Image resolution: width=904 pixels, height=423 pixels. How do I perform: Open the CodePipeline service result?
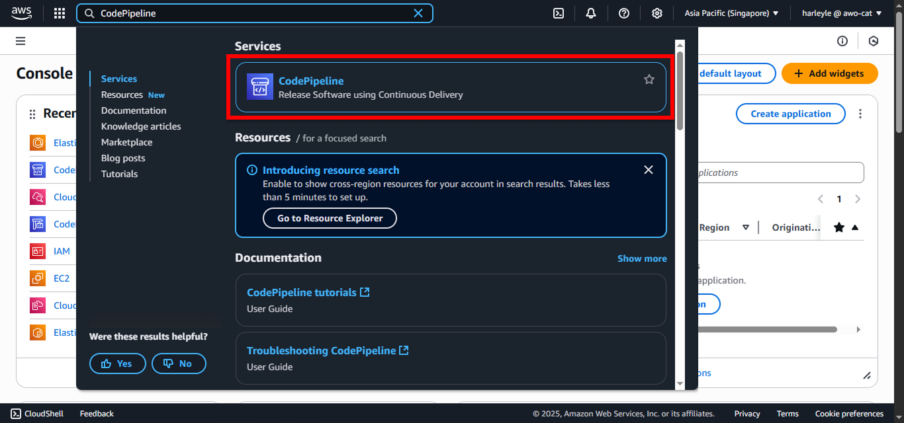pyautogui.click(x=451, y=87)
